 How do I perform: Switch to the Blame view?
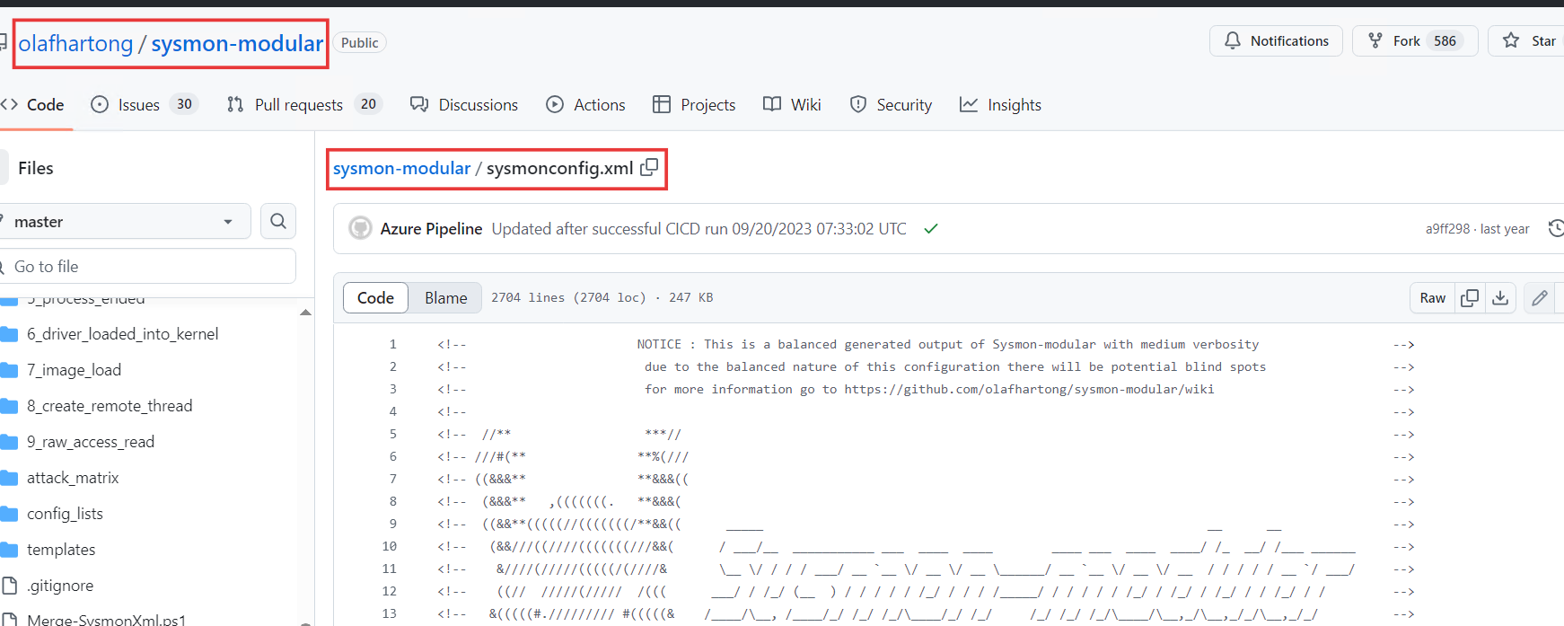(x=445, y=298)
